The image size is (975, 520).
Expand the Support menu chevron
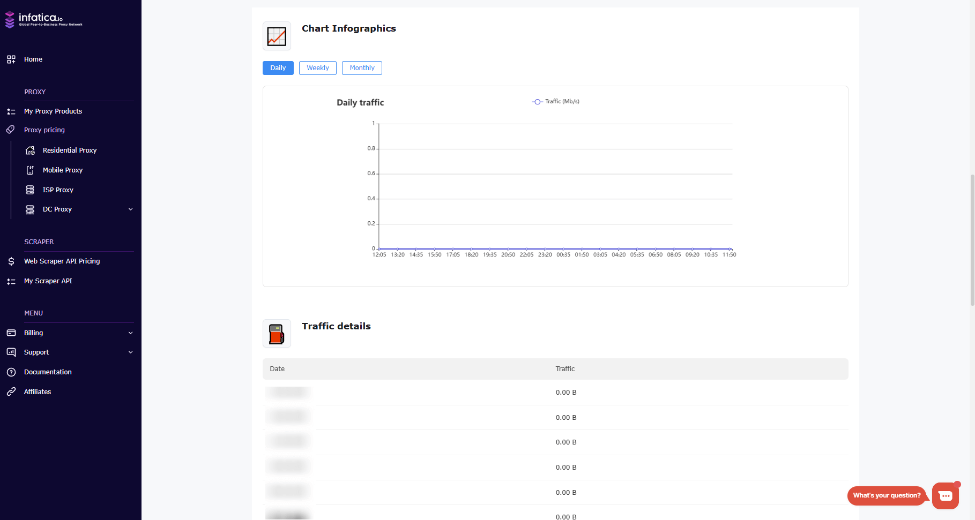coord(130,352)
